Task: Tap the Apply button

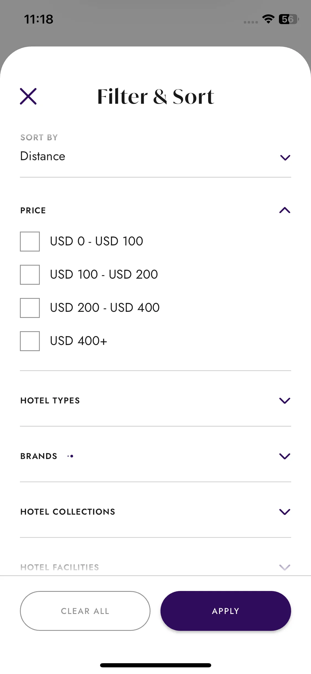Action: [226, 611]
